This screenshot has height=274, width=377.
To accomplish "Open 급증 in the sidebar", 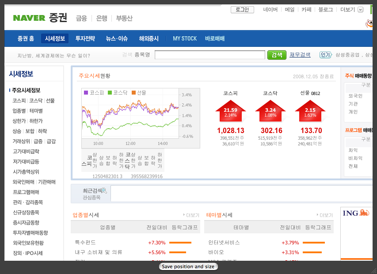I will (38, 141).
